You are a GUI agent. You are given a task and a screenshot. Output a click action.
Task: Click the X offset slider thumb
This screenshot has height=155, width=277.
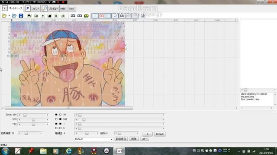coord(33,120)
